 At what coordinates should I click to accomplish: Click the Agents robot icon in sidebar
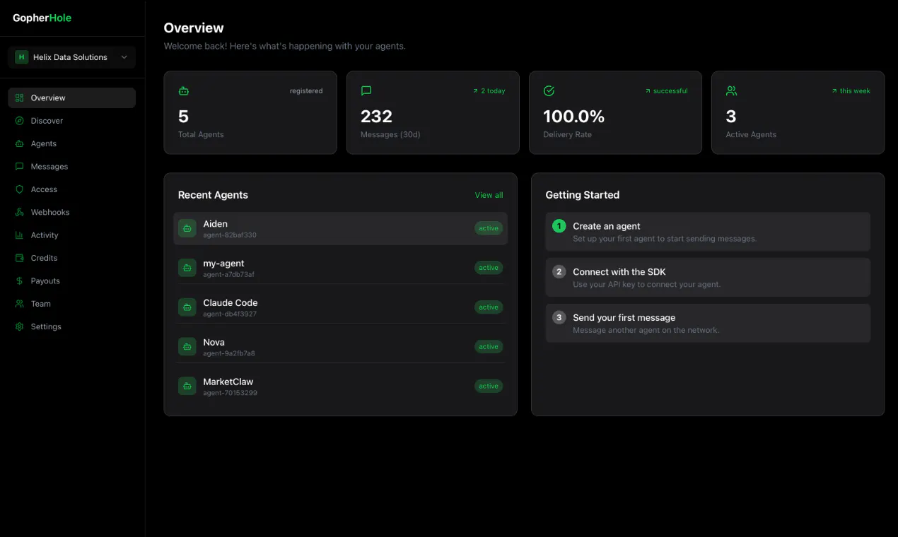pos(19,143)
